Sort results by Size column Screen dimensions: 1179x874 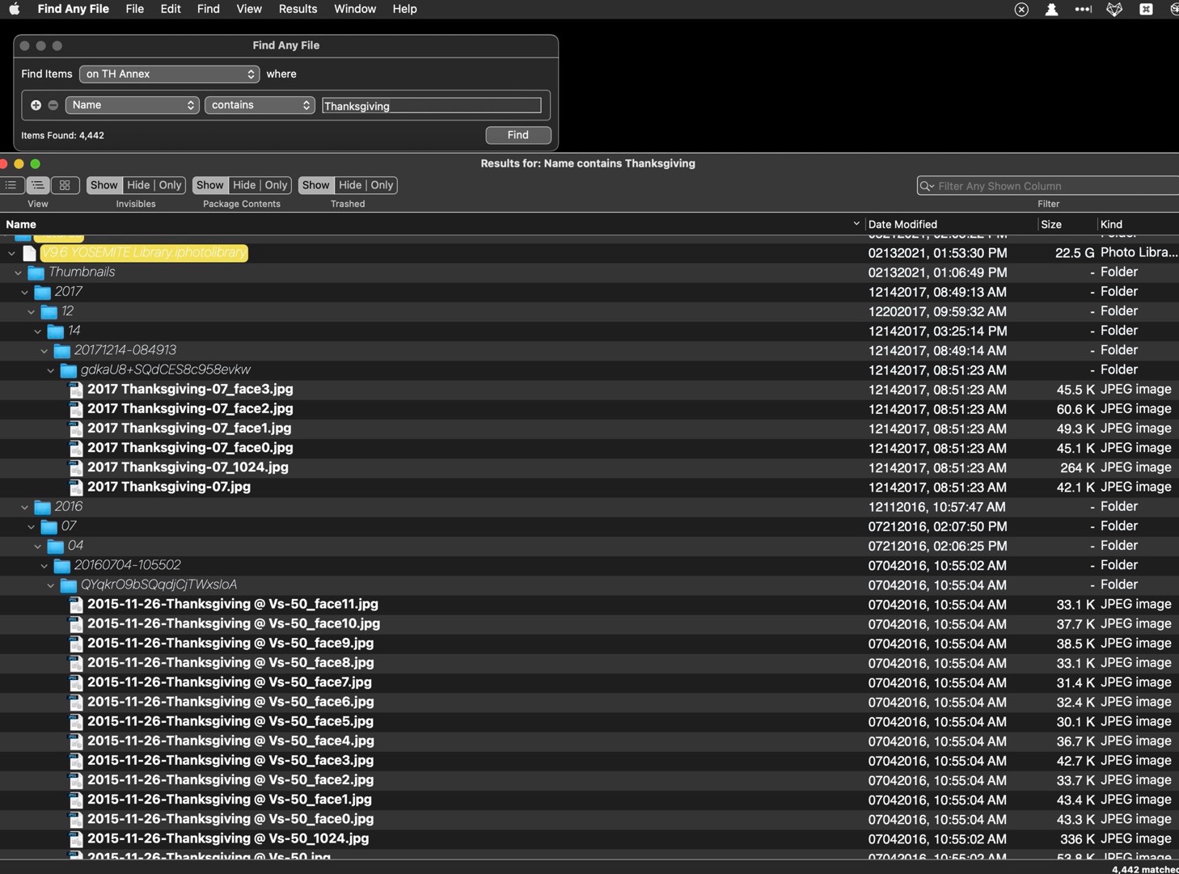tap(1067, 224)
